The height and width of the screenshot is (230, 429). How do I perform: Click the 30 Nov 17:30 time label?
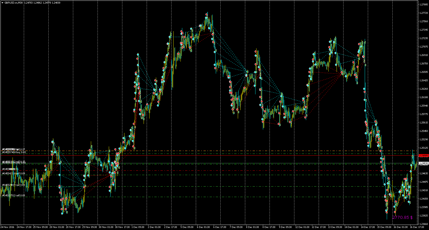point(122,227)
